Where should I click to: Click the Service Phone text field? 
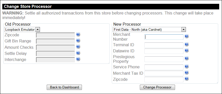coord(164,67)
